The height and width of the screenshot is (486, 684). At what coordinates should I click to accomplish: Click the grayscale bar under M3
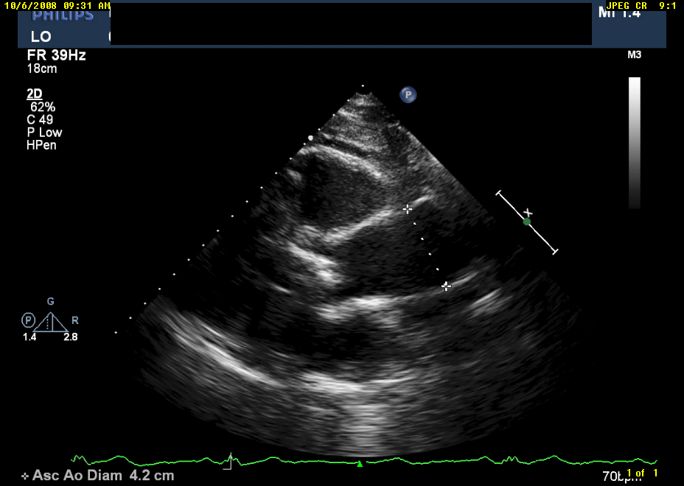pyautogui.click(x=634, y=142)
